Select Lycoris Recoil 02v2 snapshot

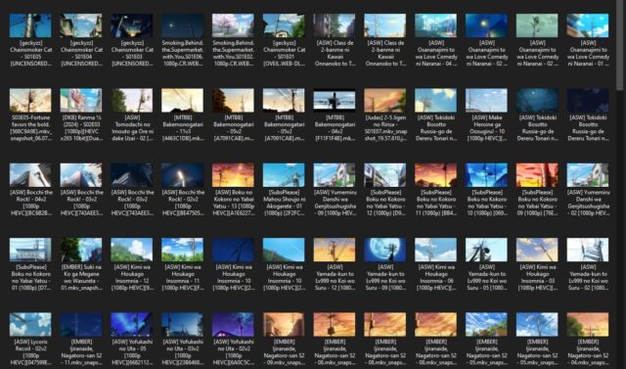[30, 325]
